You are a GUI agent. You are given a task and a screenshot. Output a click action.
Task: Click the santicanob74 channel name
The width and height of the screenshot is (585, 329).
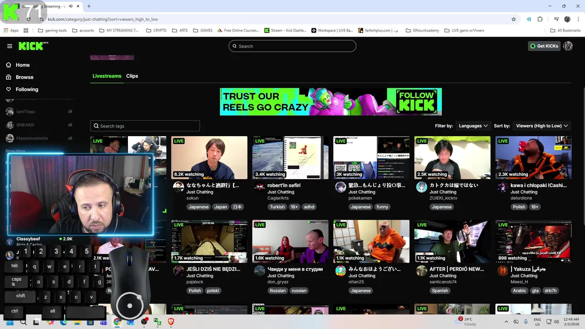443,282
